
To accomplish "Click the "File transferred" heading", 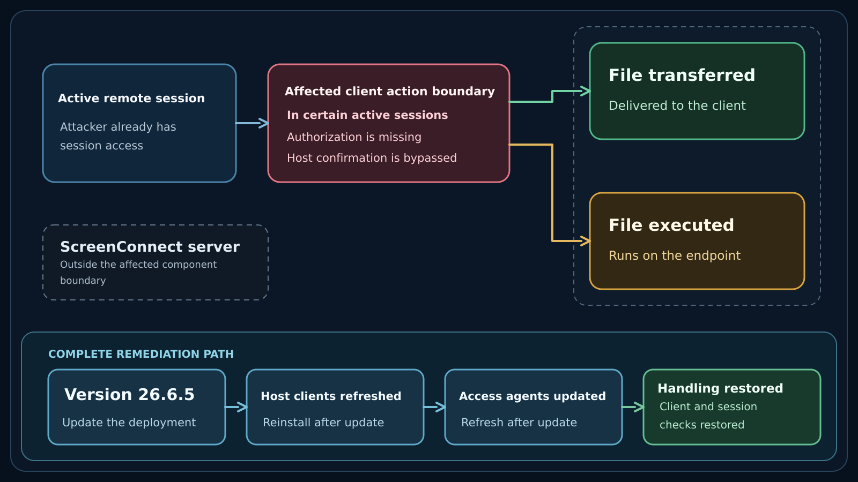I will pos(682,75).
